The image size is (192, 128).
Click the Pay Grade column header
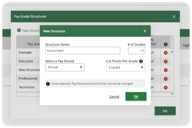(34, 44)
